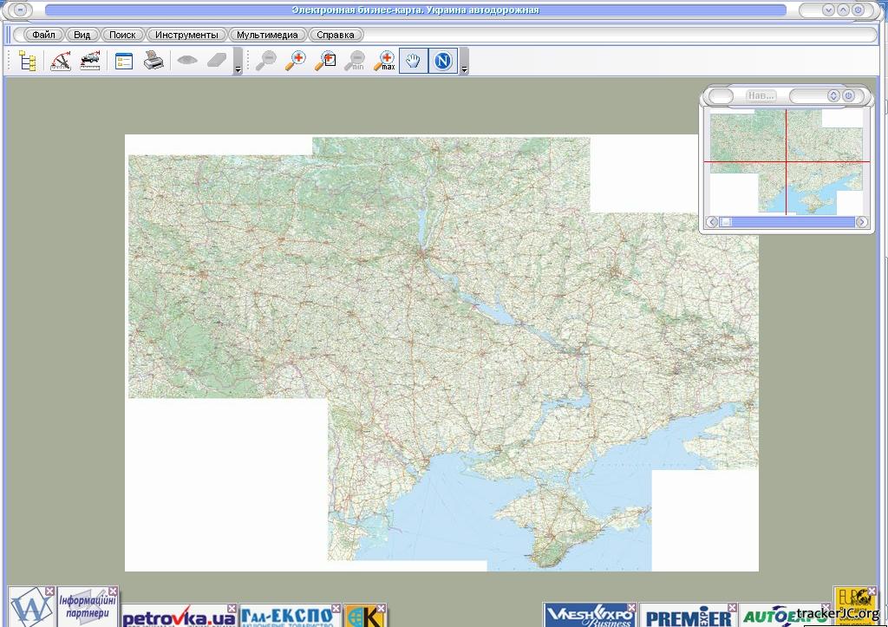The image size is (888, 627).
Task: Open the Инструменты menu
Action: coord(186,36)
